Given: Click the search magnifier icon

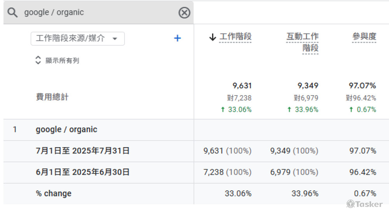Looking at the screenshot, I should pyautogui.click(x=12, y=12).
